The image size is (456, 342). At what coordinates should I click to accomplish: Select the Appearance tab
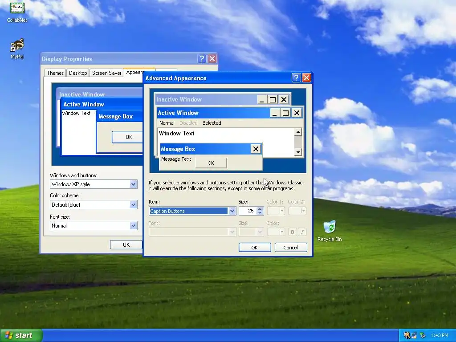(134, 73)
